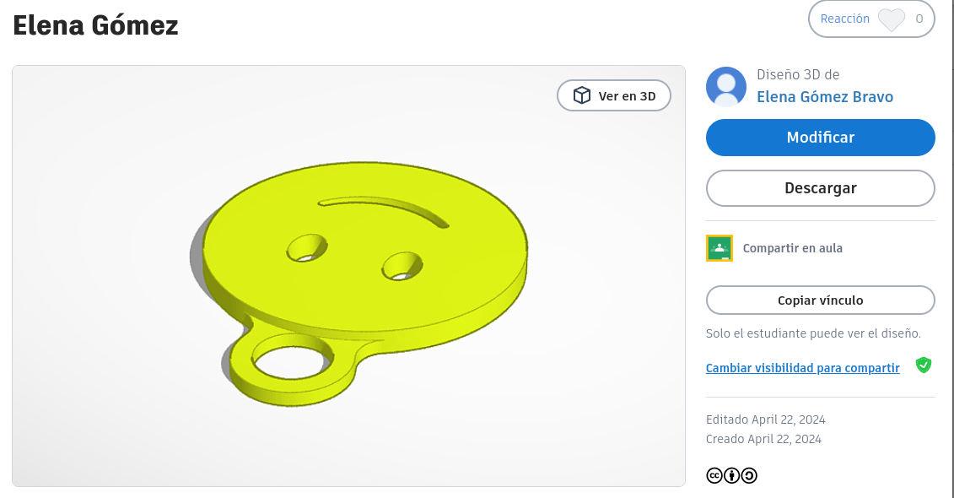Click the Creative Commons CC icon
Screen dimensions: 954x498
714,475
